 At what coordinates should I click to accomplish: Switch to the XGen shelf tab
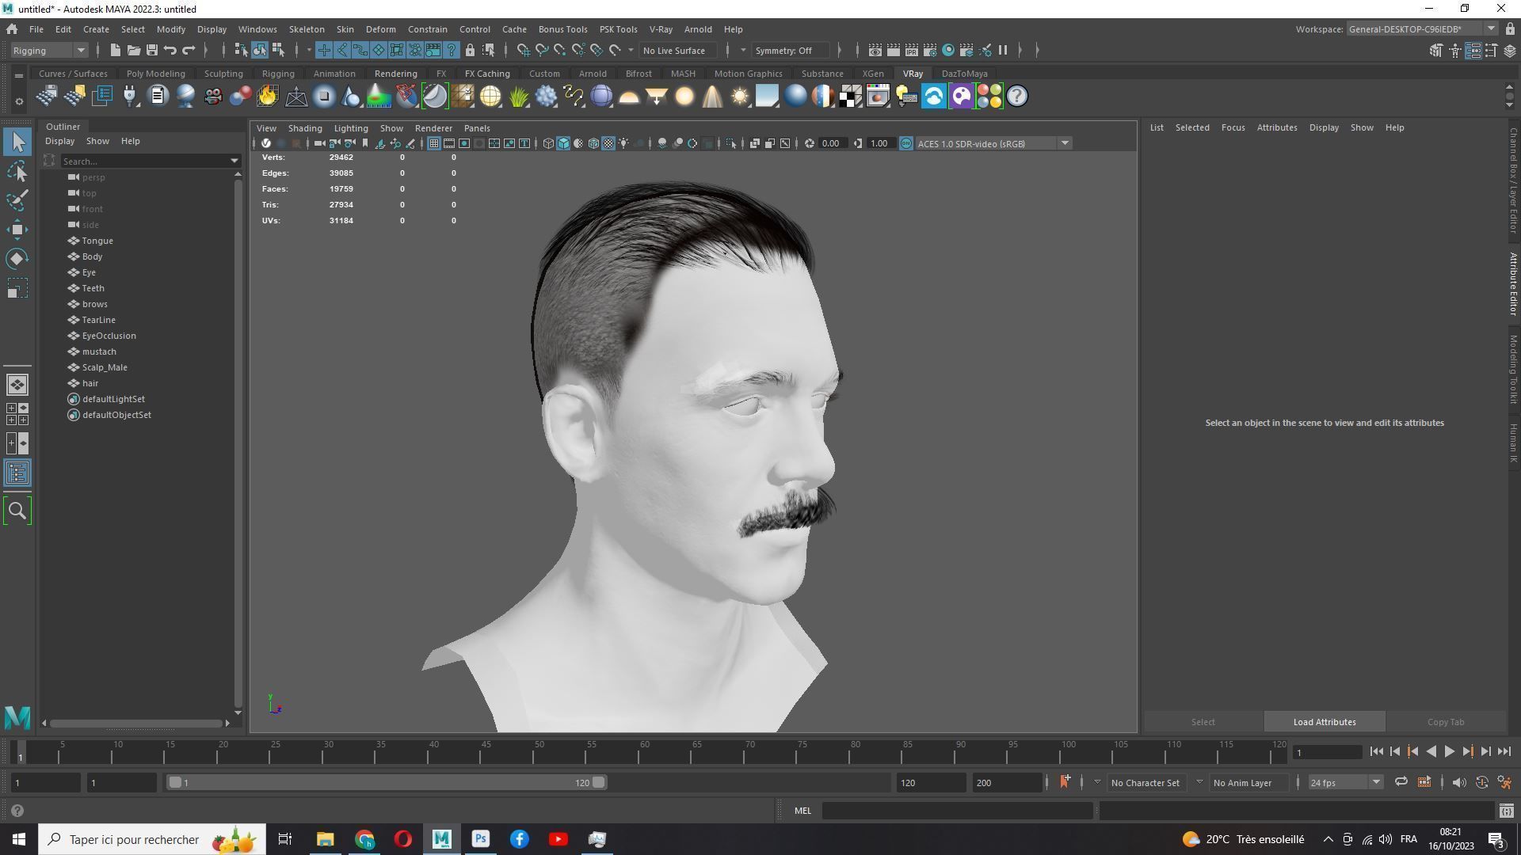coord(872,74)
